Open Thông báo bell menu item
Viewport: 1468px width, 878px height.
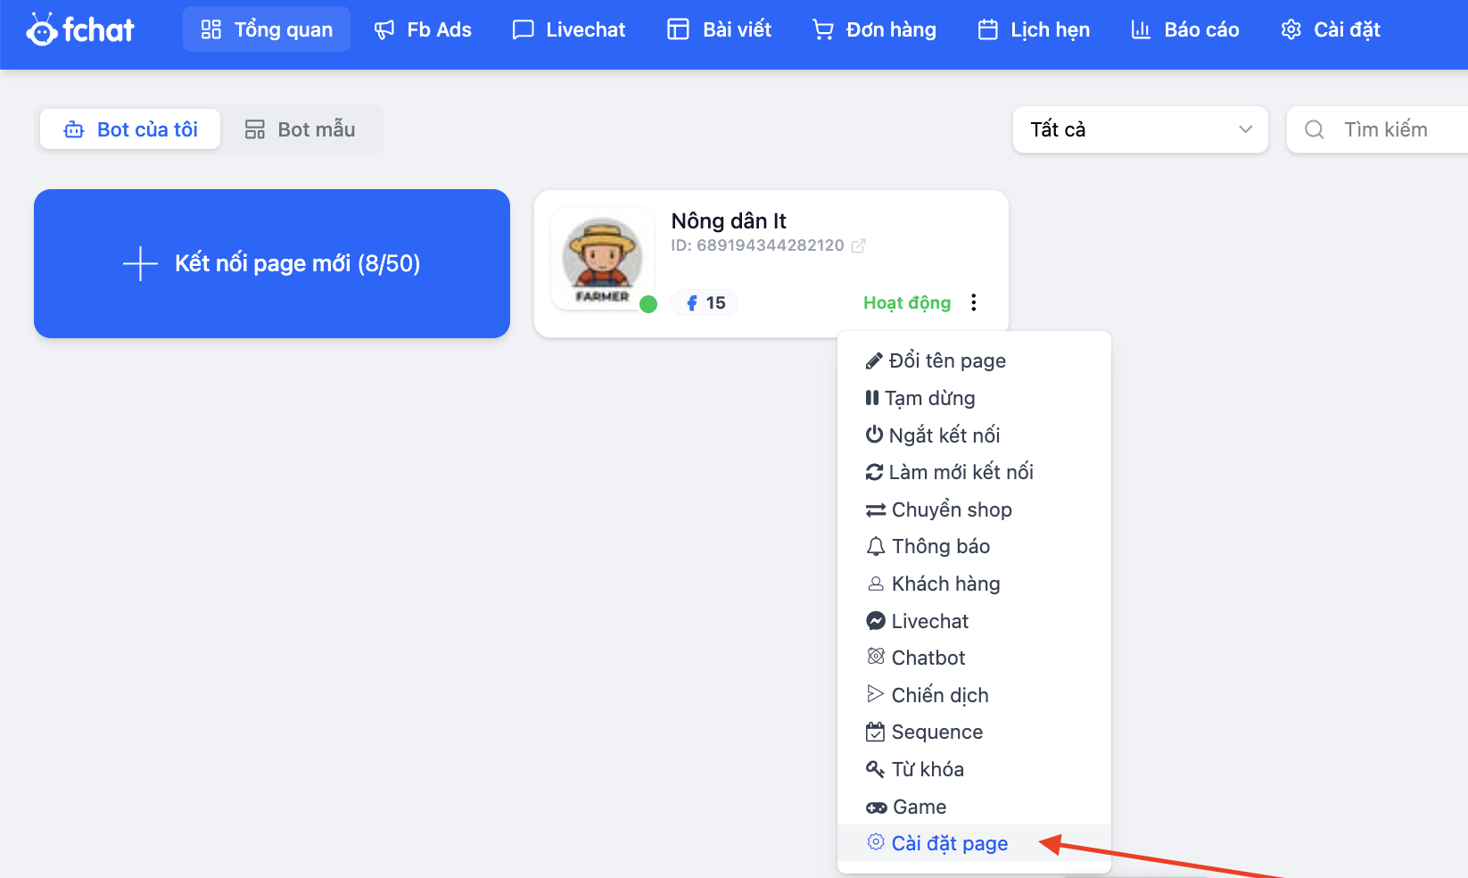928,546
